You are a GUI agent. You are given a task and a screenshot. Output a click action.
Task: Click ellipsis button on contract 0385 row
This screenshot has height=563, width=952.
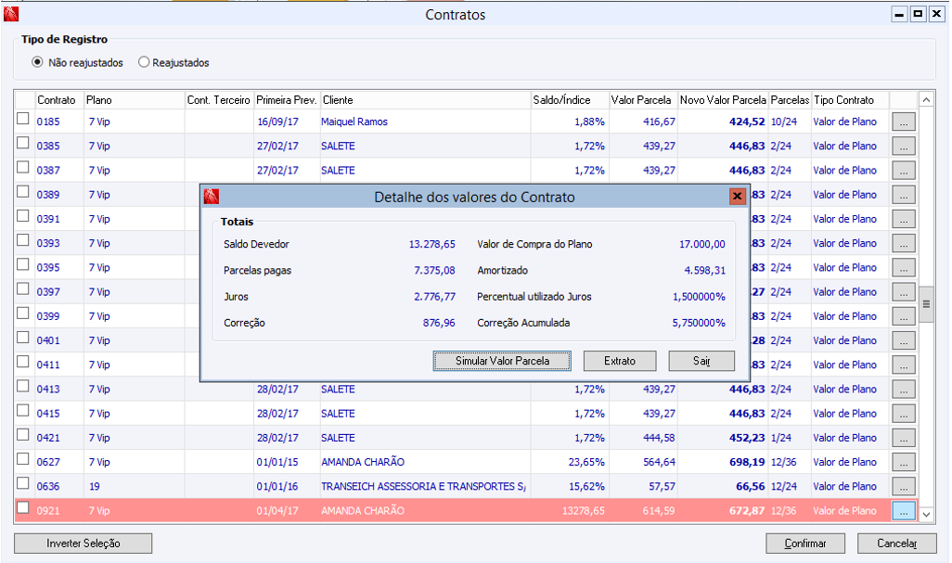click(x=903, y=146)
